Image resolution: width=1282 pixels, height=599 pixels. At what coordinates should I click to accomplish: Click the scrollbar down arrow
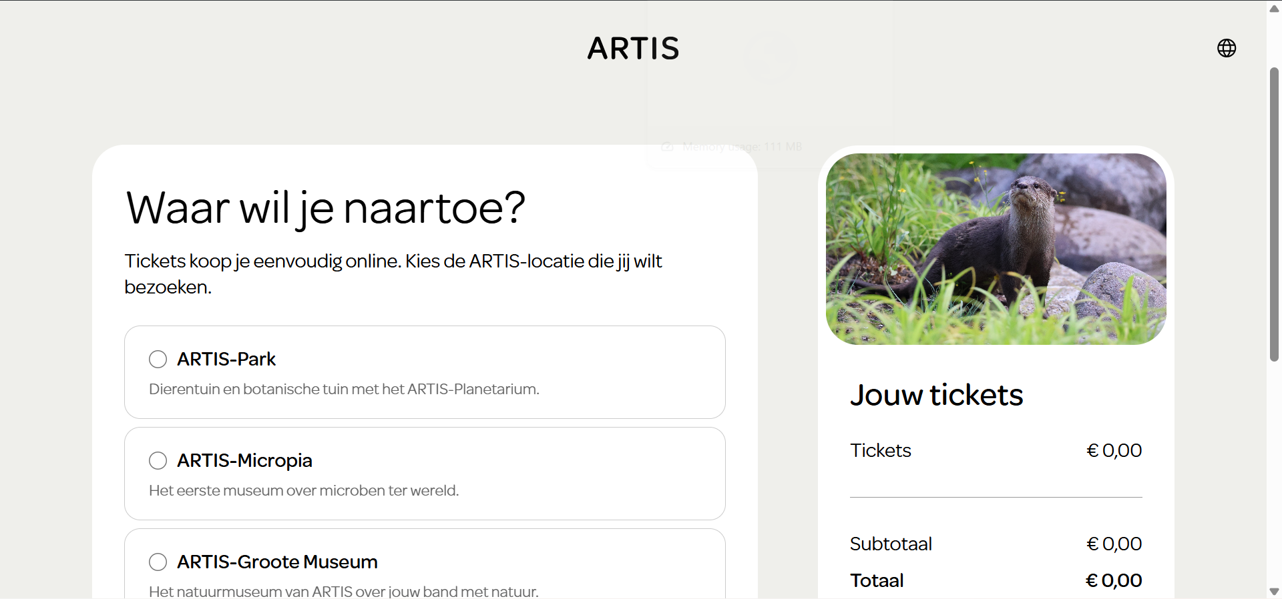[x=1273, y=591]
